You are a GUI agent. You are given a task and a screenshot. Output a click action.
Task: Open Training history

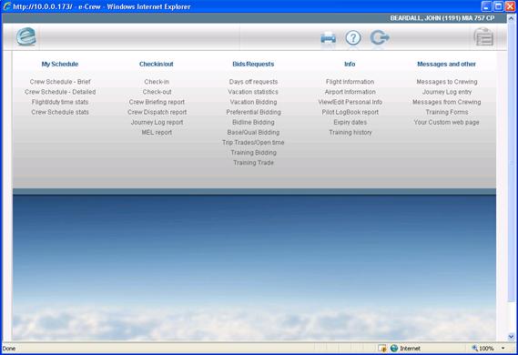coord(350,132)
